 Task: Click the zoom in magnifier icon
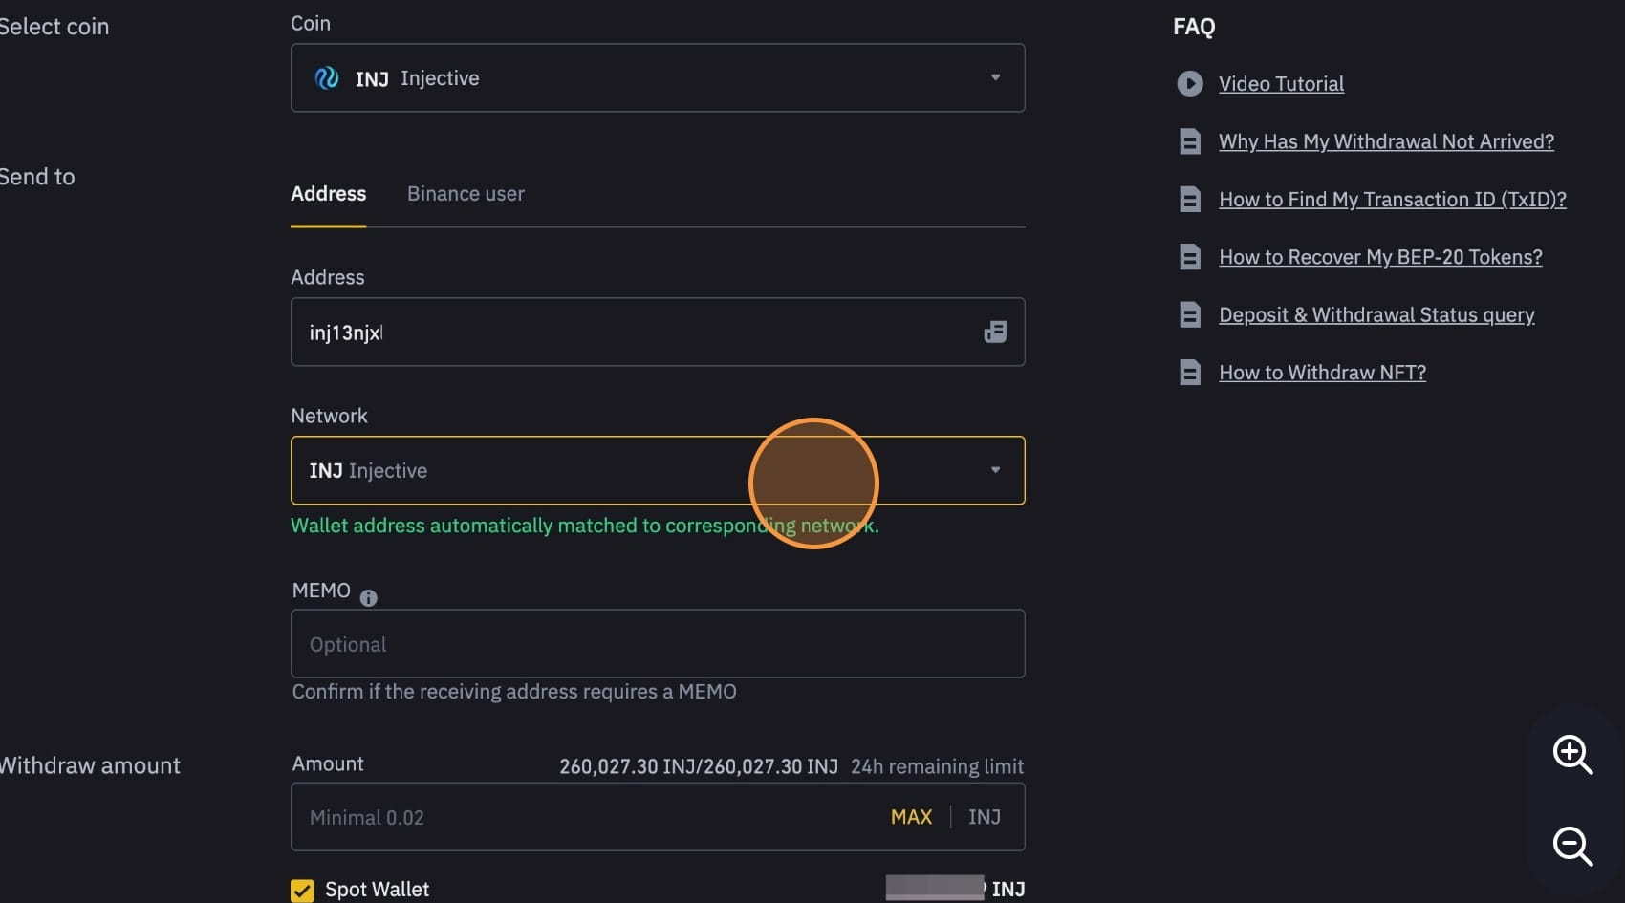pyautogui.click(x=1571, y=754)
